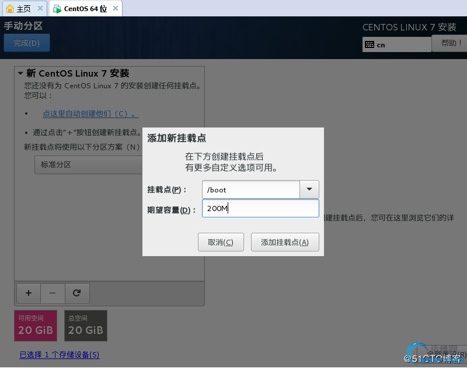Click the 期望容量 field containing 200M
The width and height of the screenshot is (467, 369).
point(260,208)
